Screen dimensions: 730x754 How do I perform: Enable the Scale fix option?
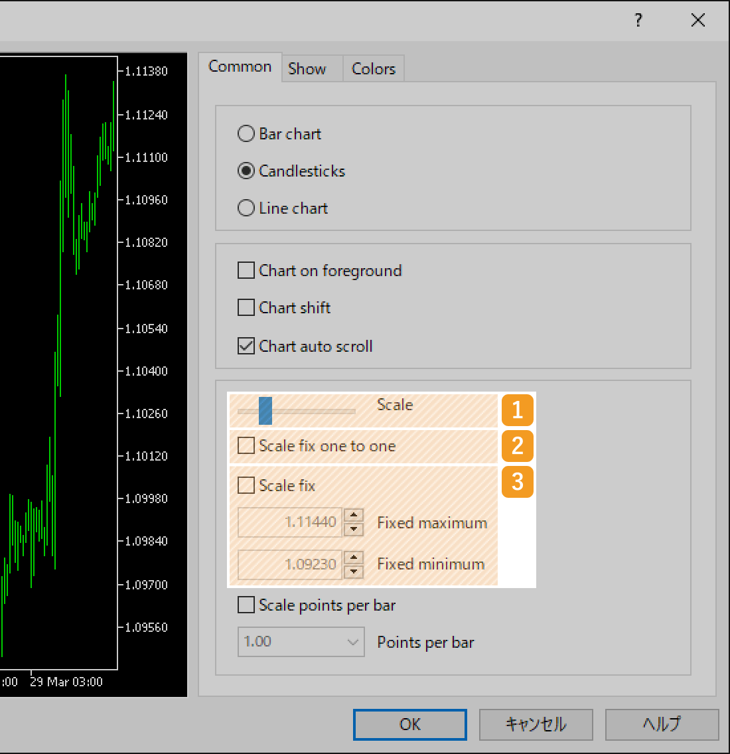(x=246, y=485)
